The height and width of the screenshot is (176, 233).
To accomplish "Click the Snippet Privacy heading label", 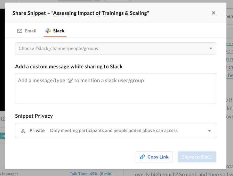I will [34, 116].
